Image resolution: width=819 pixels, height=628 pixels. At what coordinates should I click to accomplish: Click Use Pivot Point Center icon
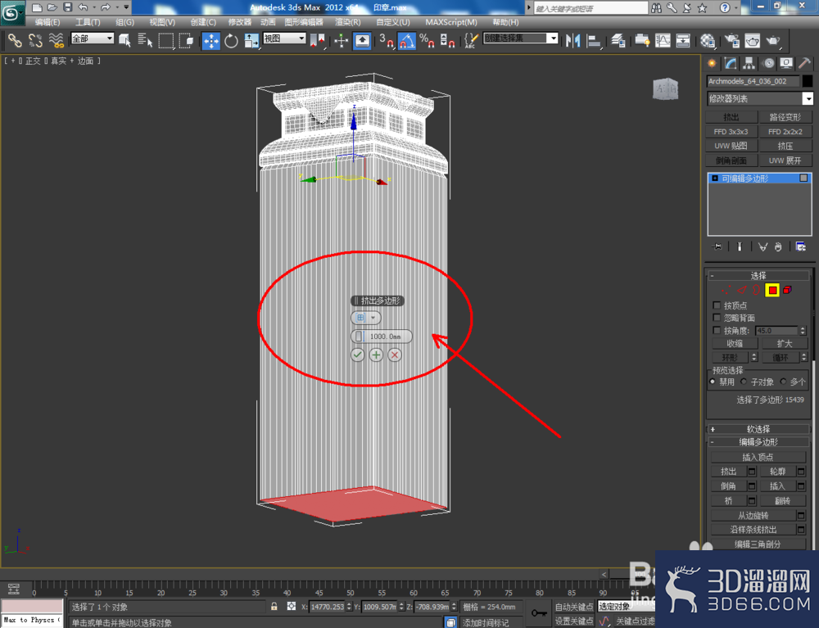click(317, 40)
